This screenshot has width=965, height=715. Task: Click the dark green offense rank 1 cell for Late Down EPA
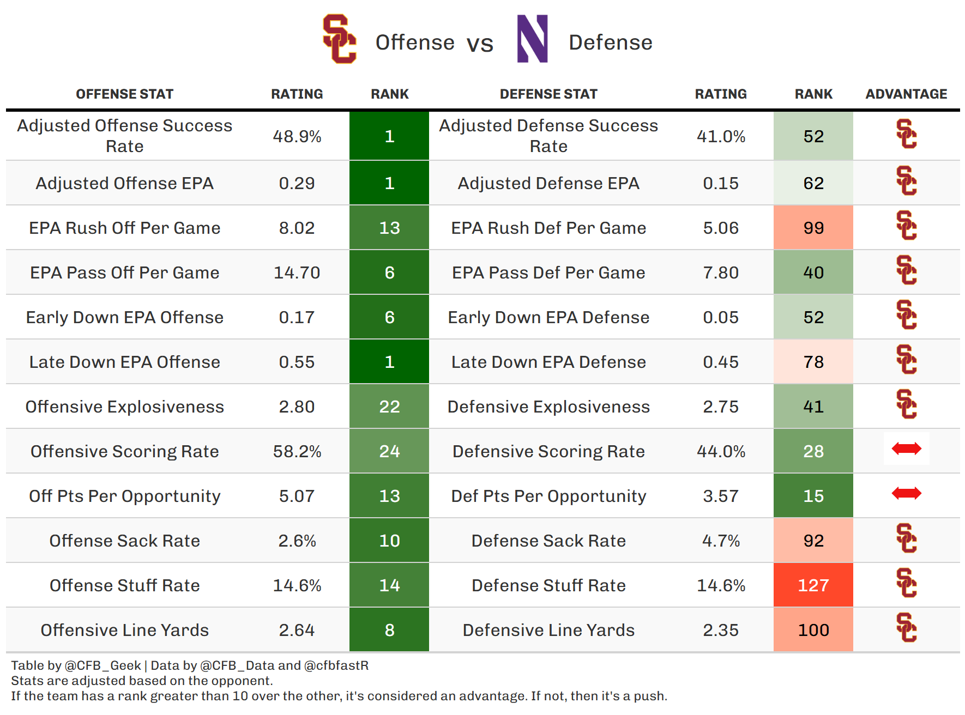[x=389, y=362]
